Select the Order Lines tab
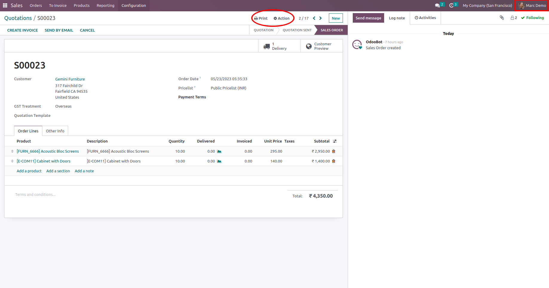Viewport: 549px width, 288px height. click(28, 131)
